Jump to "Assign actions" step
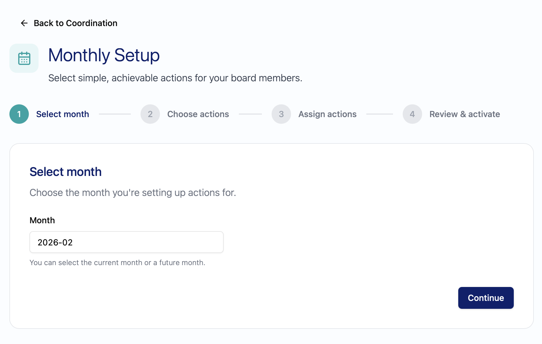Screen dimensions: 542x344 (327, 114)
